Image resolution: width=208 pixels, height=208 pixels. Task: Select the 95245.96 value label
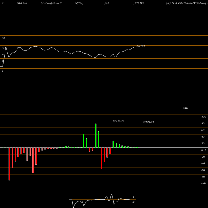tap(119, 121)
